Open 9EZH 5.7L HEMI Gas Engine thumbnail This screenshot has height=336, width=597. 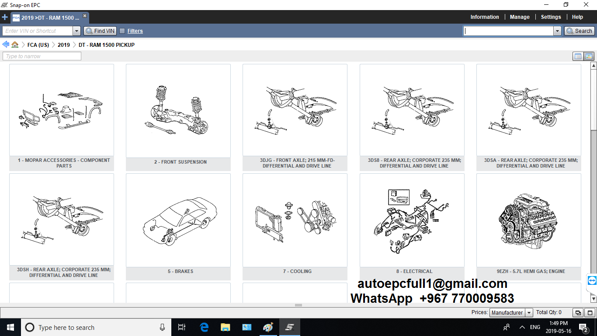[x=529, y=220]
